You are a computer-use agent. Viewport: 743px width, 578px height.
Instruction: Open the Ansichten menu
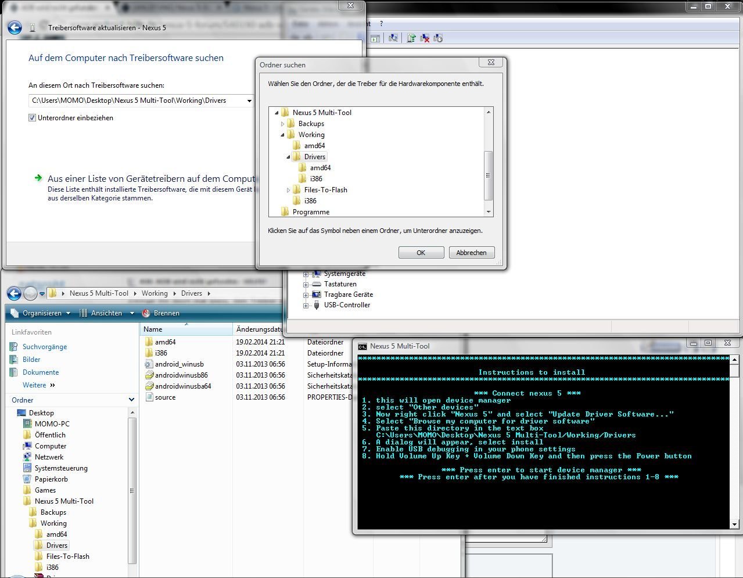click(107, 313)
